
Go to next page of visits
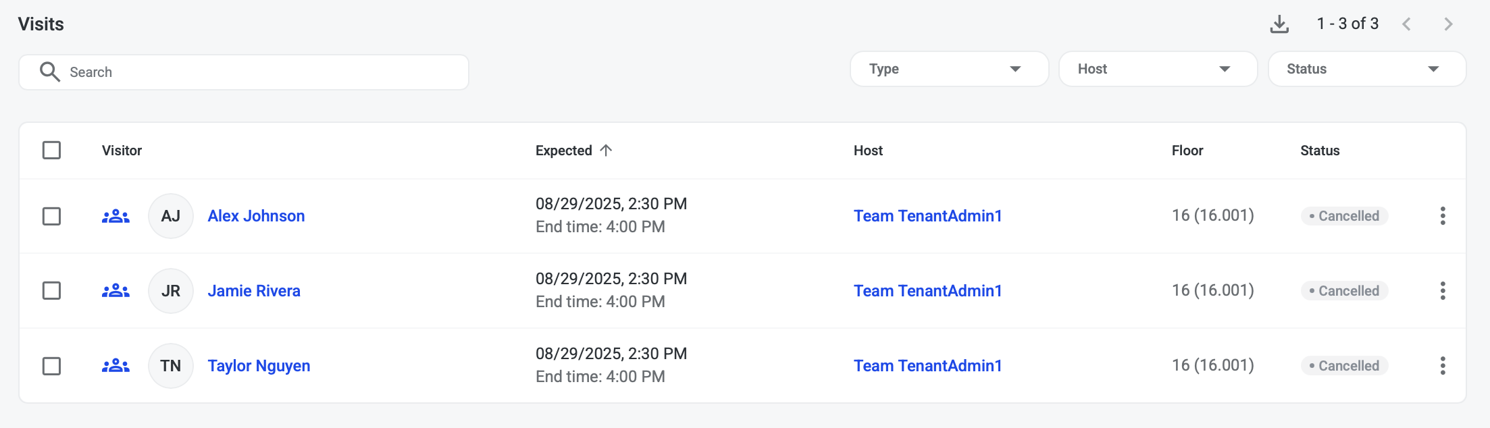pyautogui.click(x=1447, y=24)
